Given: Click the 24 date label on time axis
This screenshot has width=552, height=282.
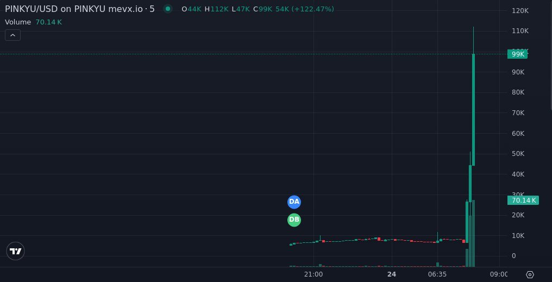Looking at the screenshot, I should pos(392,274).
